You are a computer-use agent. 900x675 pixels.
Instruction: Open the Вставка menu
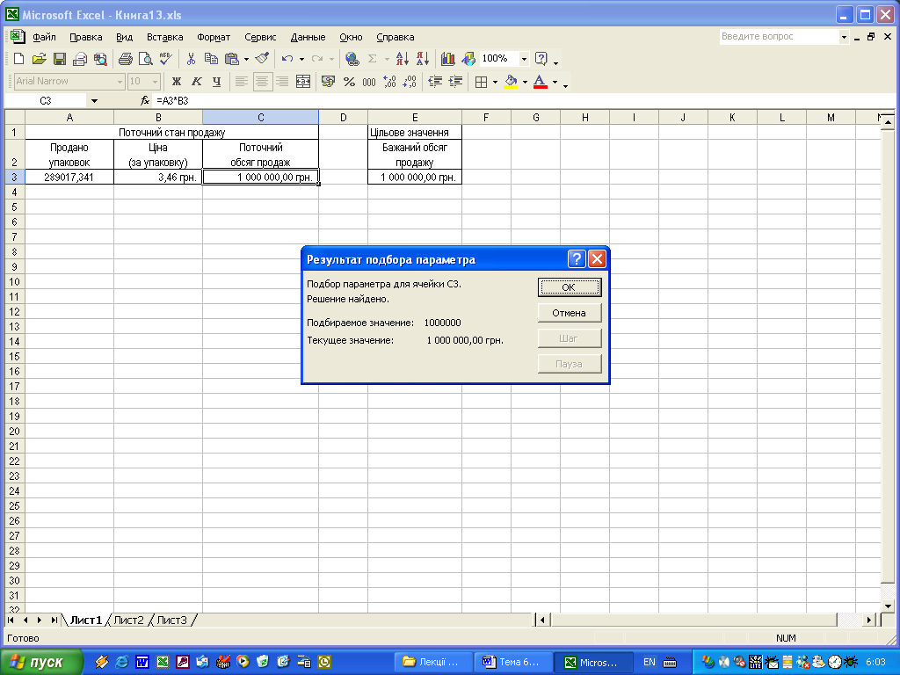click(x=164, y=37)
